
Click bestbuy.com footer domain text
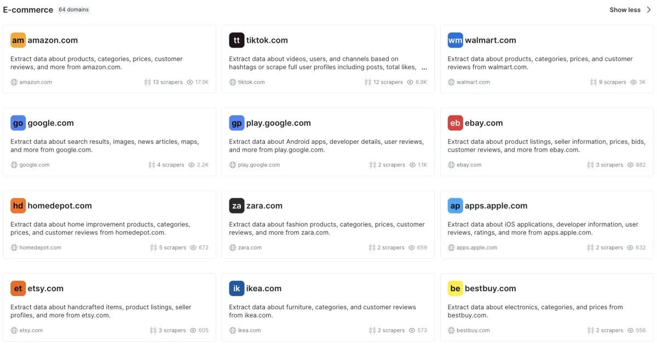tap(473, 330)
